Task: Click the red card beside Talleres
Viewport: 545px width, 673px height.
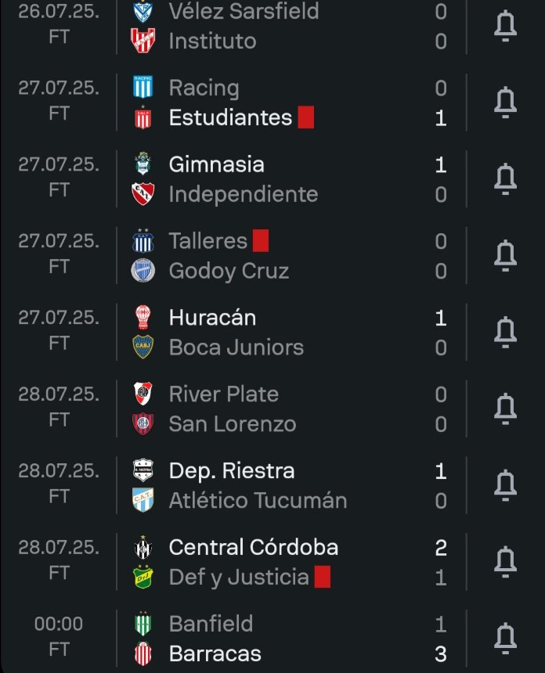Action: pos(261,240)
